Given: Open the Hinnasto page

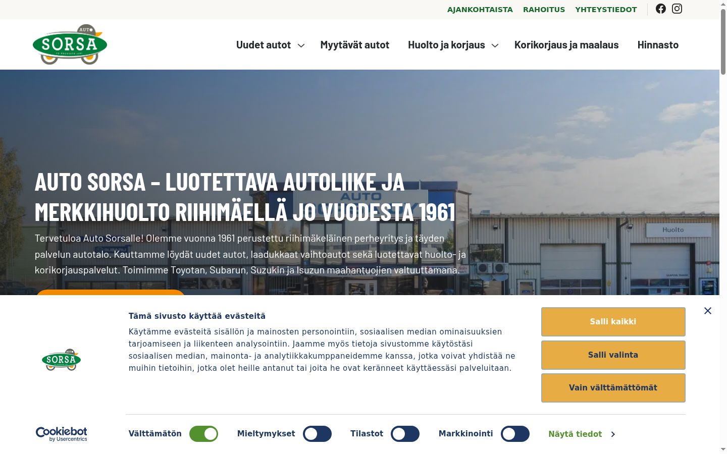Looking at the screenshot, I should click(658, 45).
